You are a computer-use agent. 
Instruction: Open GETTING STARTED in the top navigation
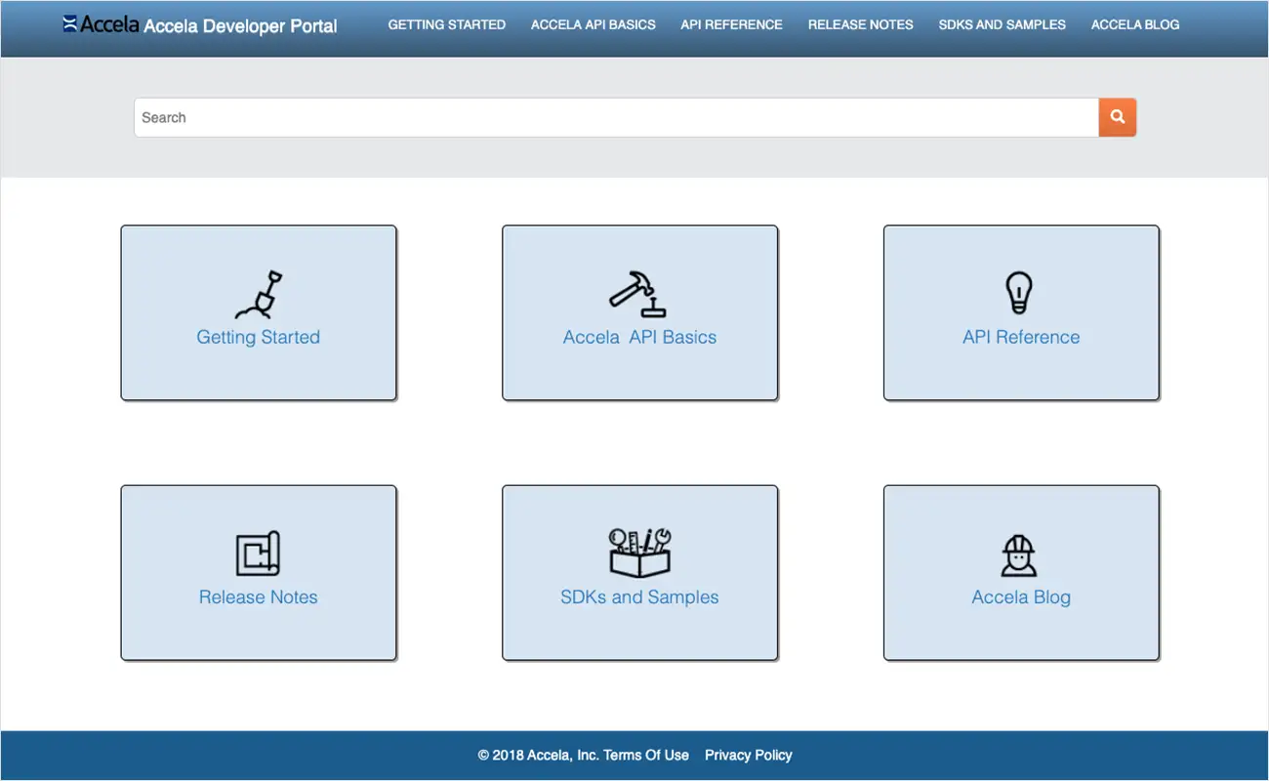(x=447, y=24)
